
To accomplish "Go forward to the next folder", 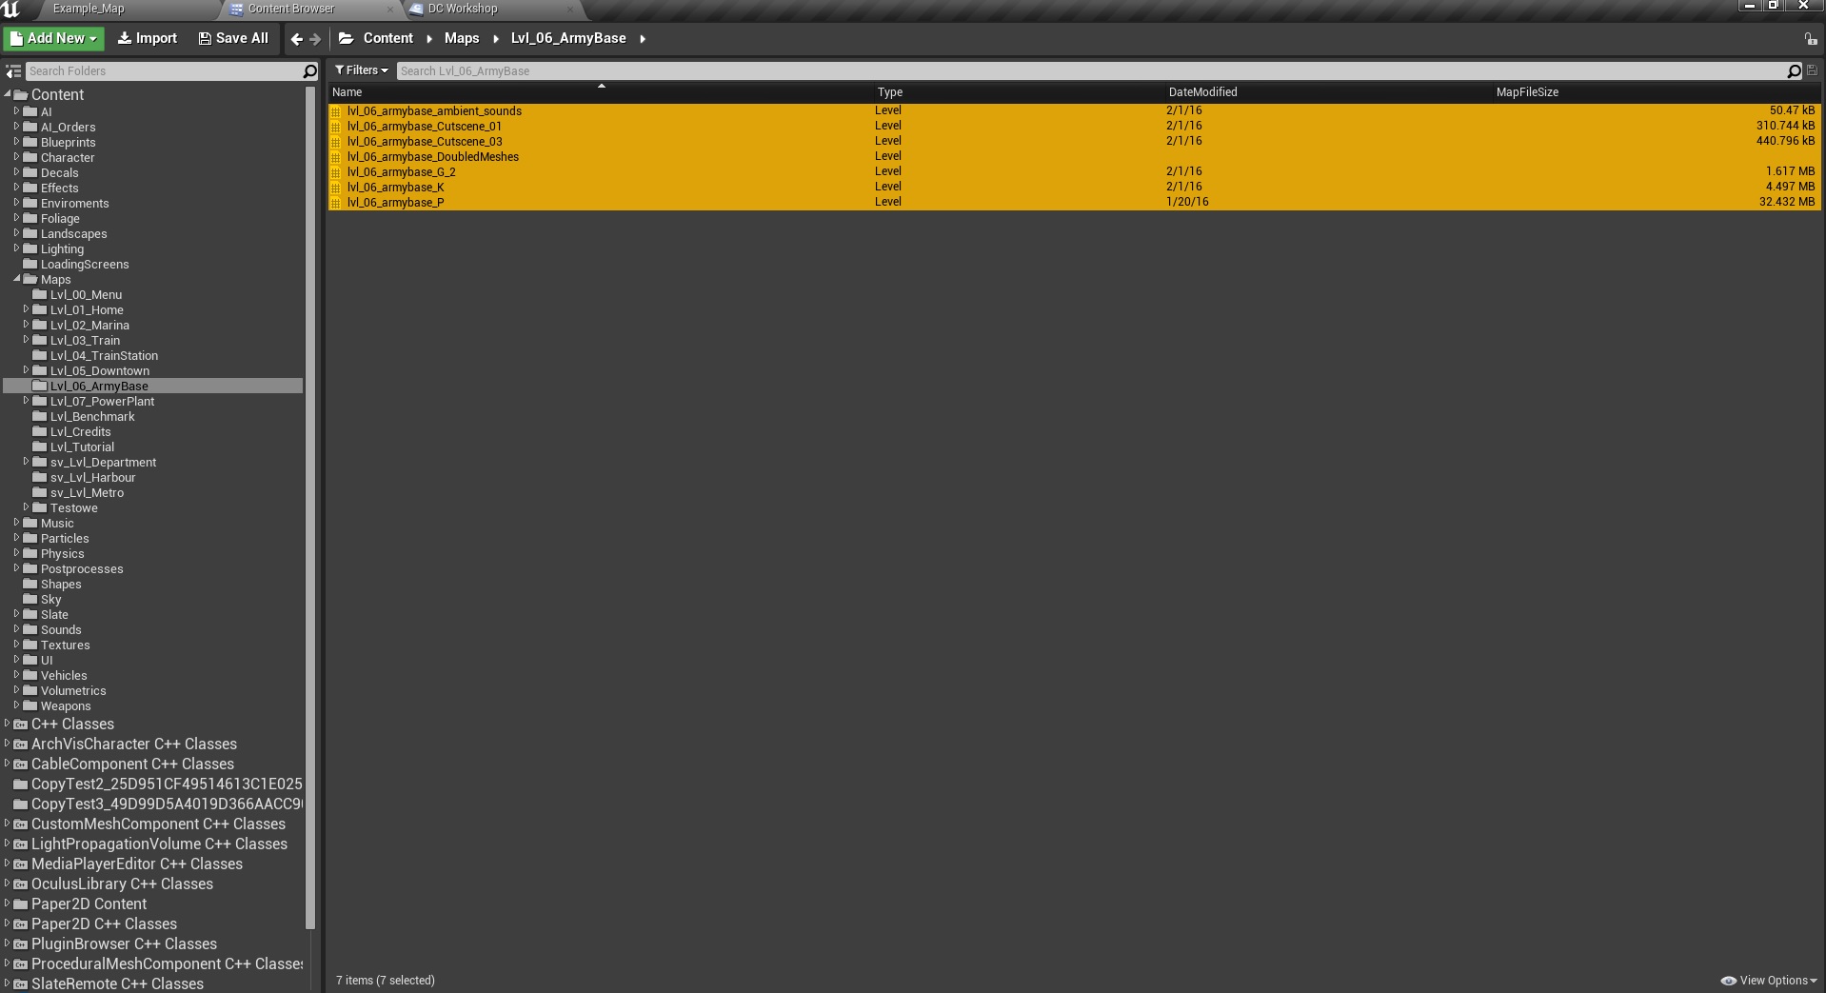I will pos(315,39).
